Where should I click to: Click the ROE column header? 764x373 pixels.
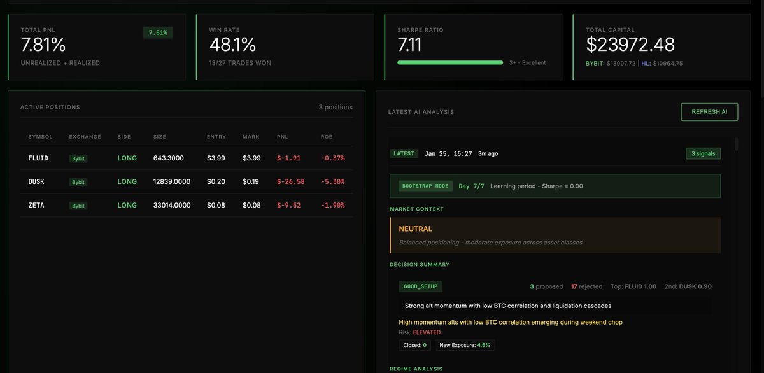pos(327,137)
